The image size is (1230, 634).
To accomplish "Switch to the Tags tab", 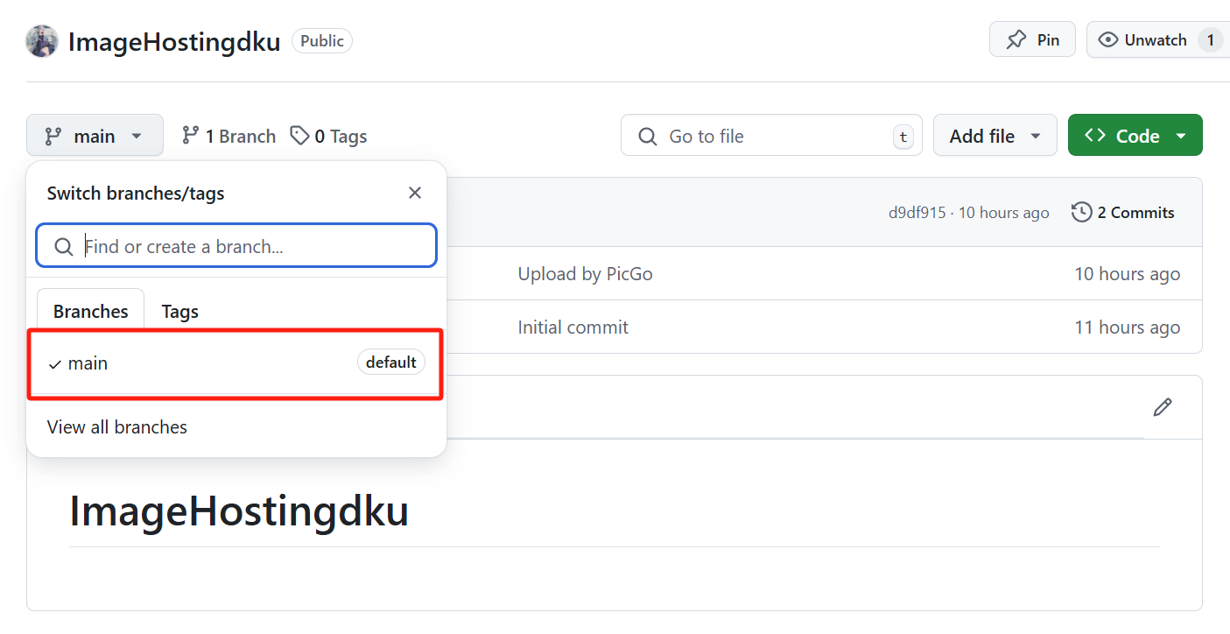I will (x=180, y=311).
